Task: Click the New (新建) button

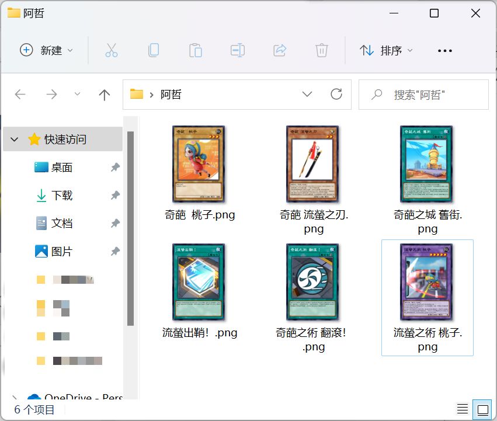Action: pos(46,50)
